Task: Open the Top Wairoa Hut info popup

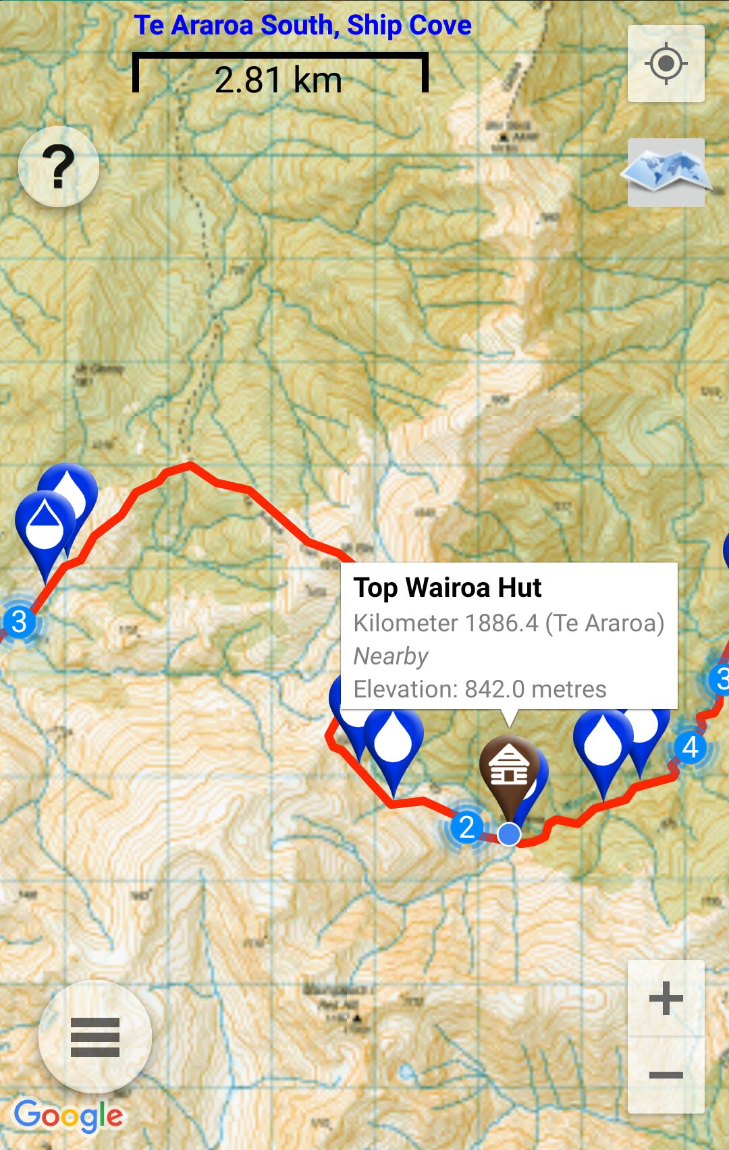Action: tap(509, 636)
